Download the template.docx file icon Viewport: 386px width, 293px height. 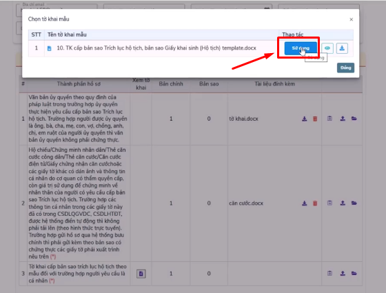coord(342,48)
